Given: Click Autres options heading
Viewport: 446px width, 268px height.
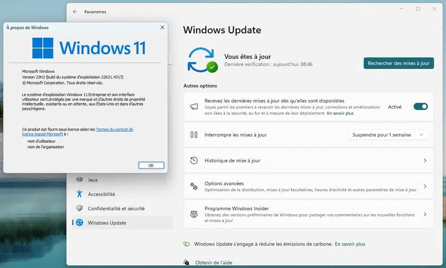Looking at the screenshot, I should point(200,86).
